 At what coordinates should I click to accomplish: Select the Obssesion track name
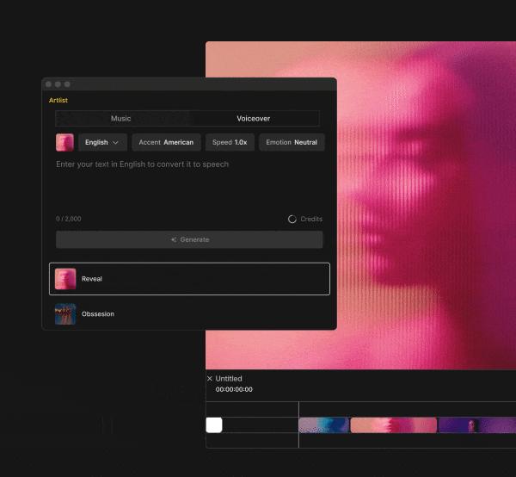click(98, 314)
